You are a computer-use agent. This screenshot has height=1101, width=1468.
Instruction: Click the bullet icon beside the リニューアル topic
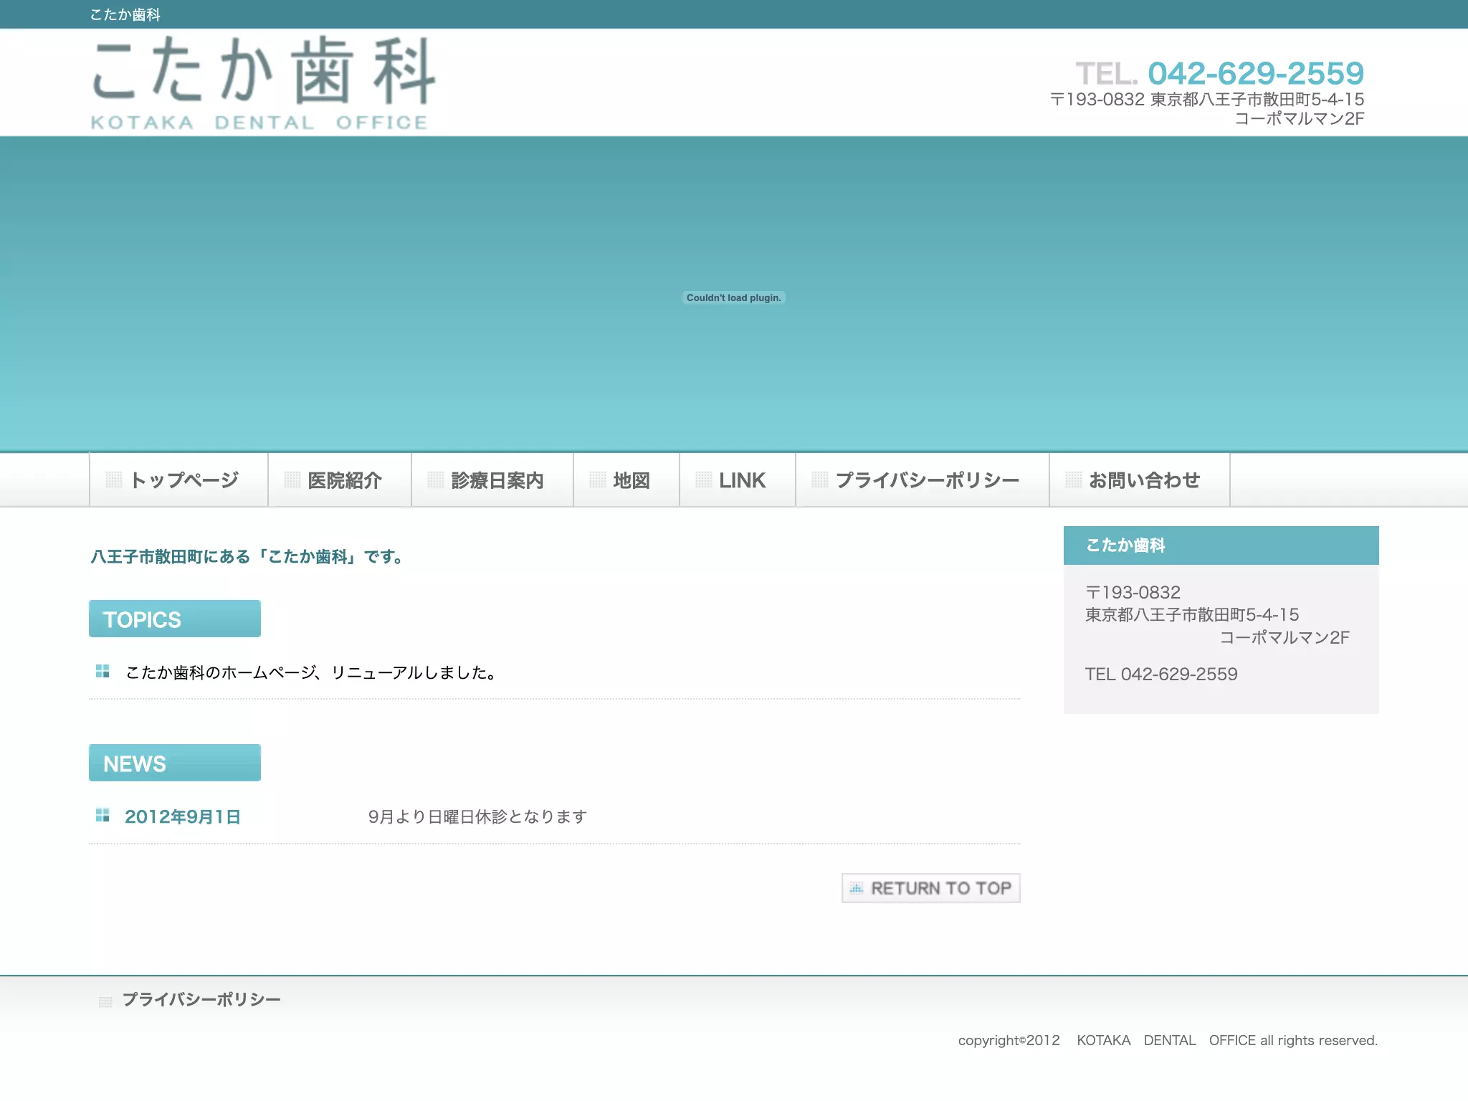103,671
